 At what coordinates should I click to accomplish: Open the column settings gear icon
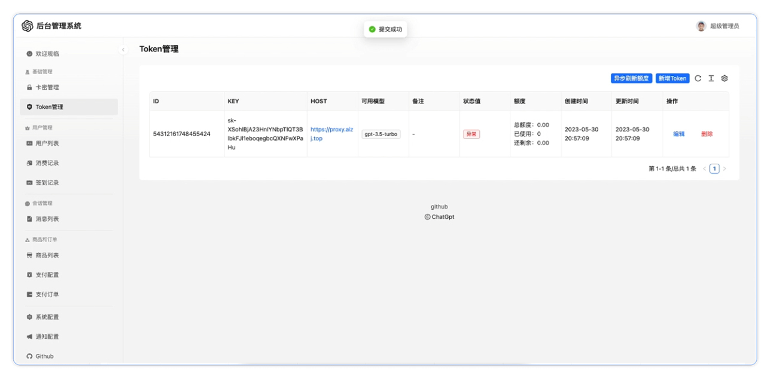pos(724,78)
